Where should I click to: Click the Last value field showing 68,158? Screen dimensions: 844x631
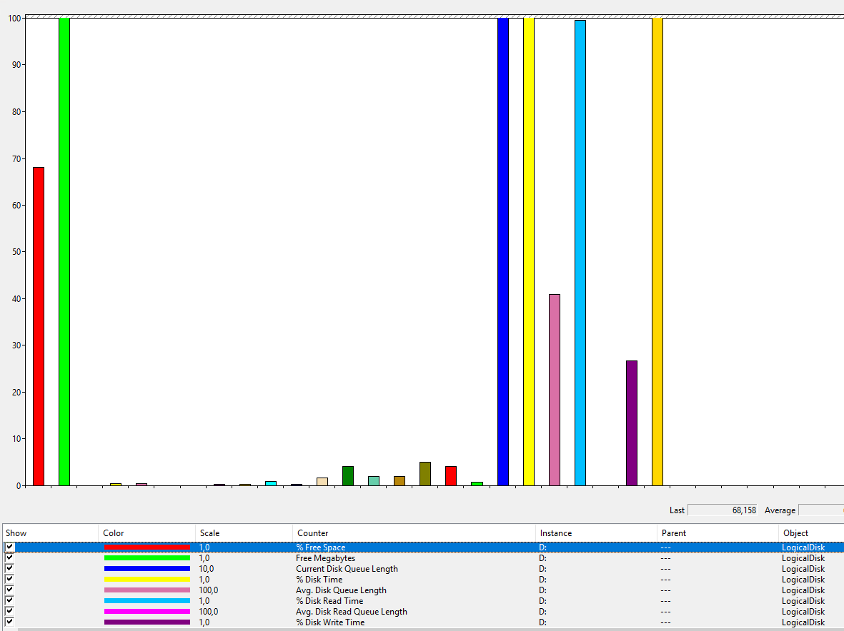pyautogui.click(x=722, y=510)
